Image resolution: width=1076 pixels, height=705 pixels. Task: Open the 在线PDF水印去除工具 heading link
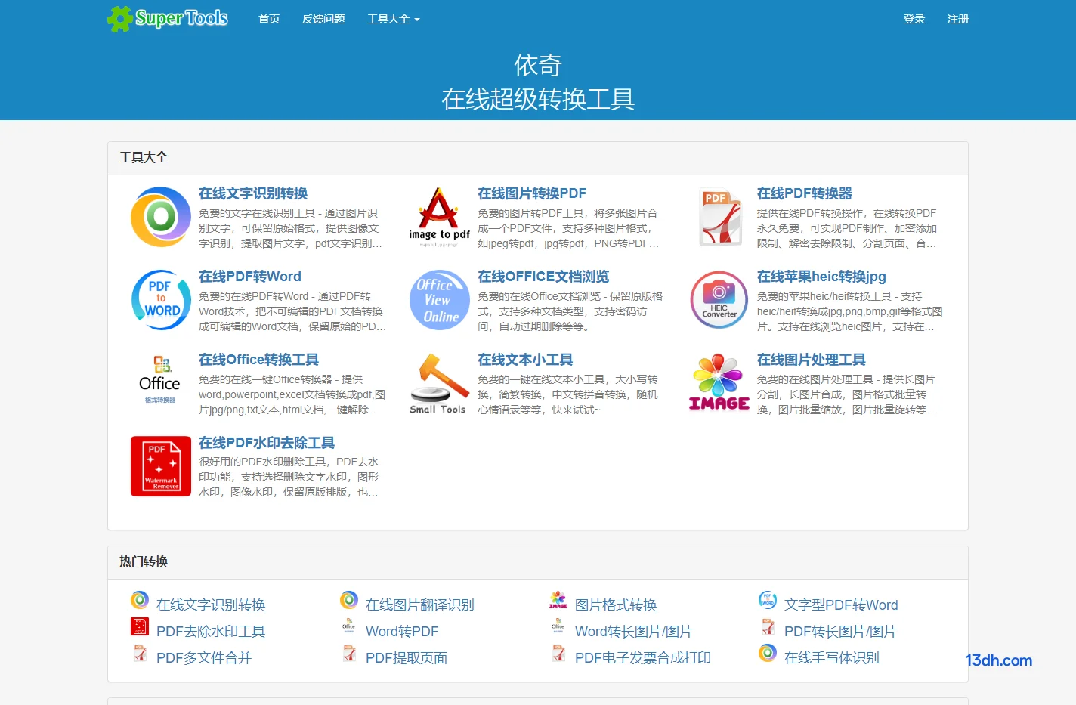[x=267, y=443]
